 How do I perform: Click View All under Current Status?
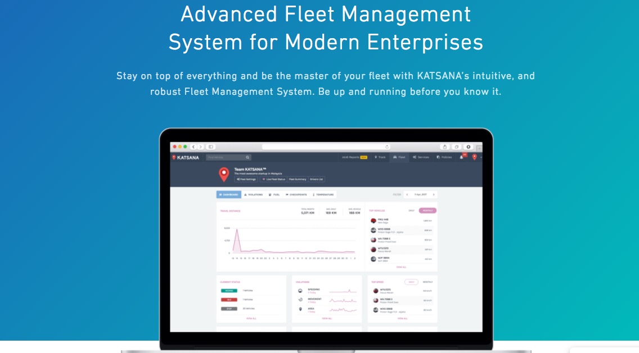[251, 318]
